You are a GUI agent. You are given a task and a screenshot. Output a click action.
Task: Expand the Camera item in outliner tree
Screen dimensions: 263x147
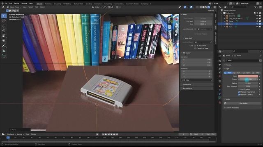[x=224, y=16]
